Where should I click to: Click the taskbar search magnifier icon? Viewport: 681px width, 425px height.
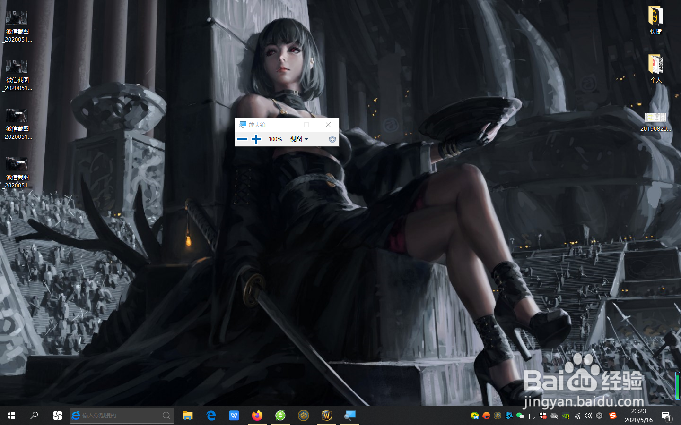(34, 416)
